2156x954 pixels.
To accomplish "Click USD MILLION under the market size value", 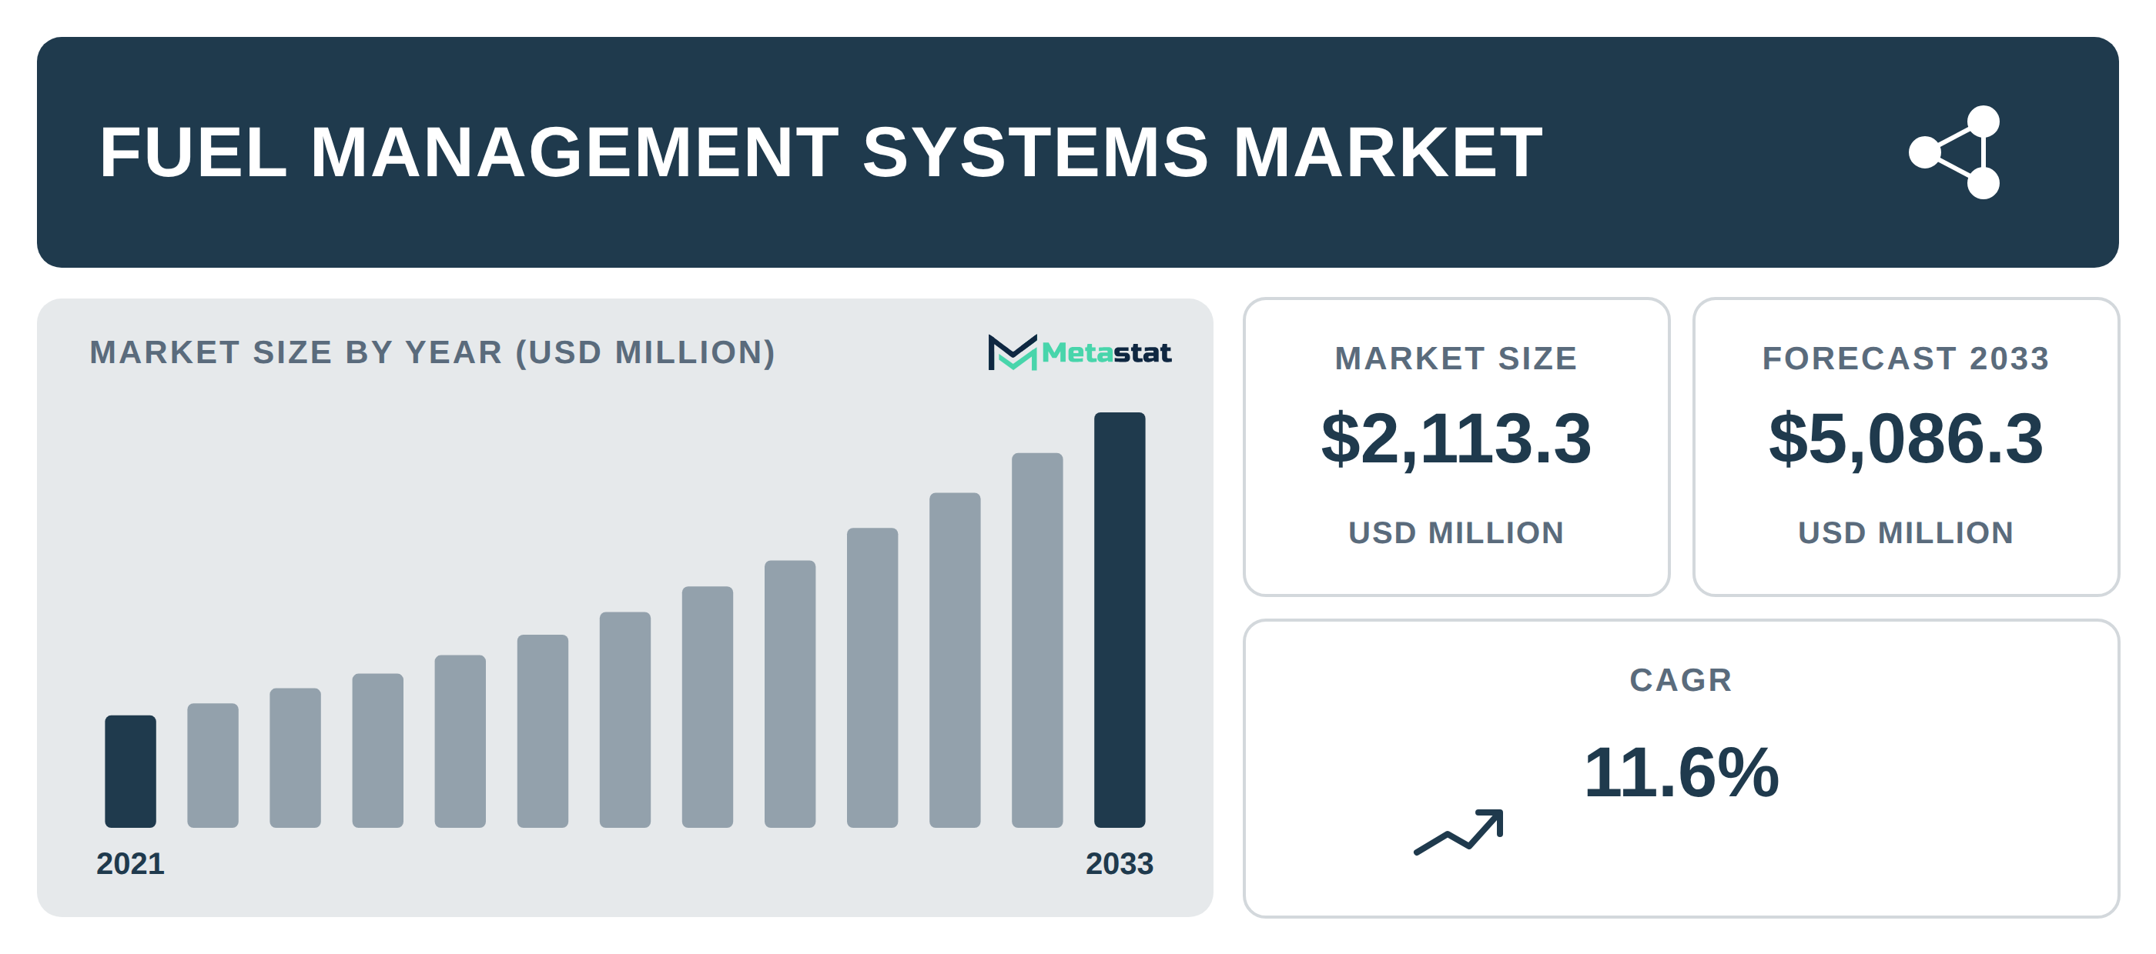I will coord(1456,532).
